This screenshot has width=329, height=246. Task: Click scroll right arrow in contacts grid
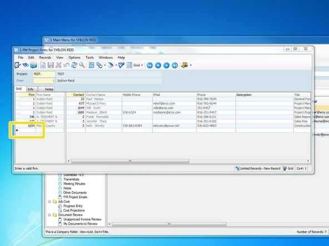(308, 161)
